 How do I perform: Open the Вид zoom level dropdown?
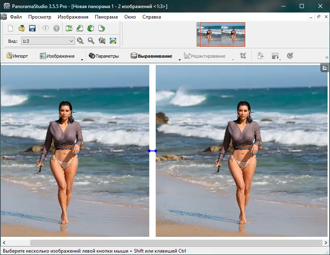(71, 41)
